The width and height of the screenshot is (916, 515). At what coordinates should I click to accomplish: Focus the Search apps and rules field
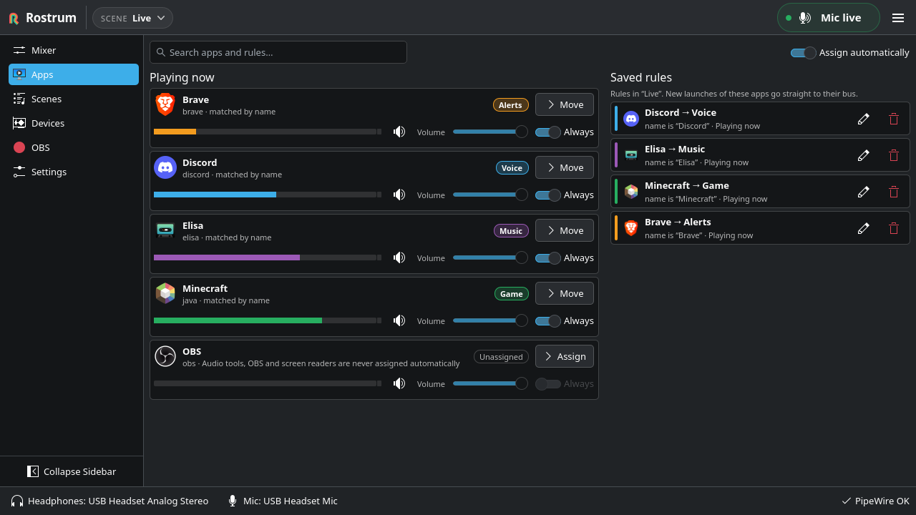(278, 52)
